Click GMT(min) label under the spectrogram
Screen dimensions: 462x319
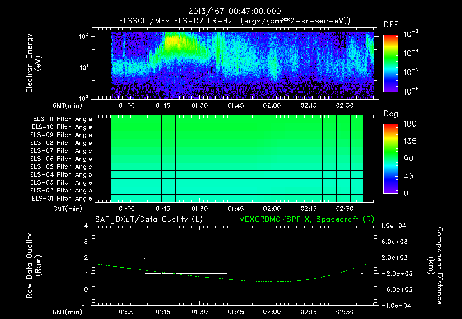[68, 105]
